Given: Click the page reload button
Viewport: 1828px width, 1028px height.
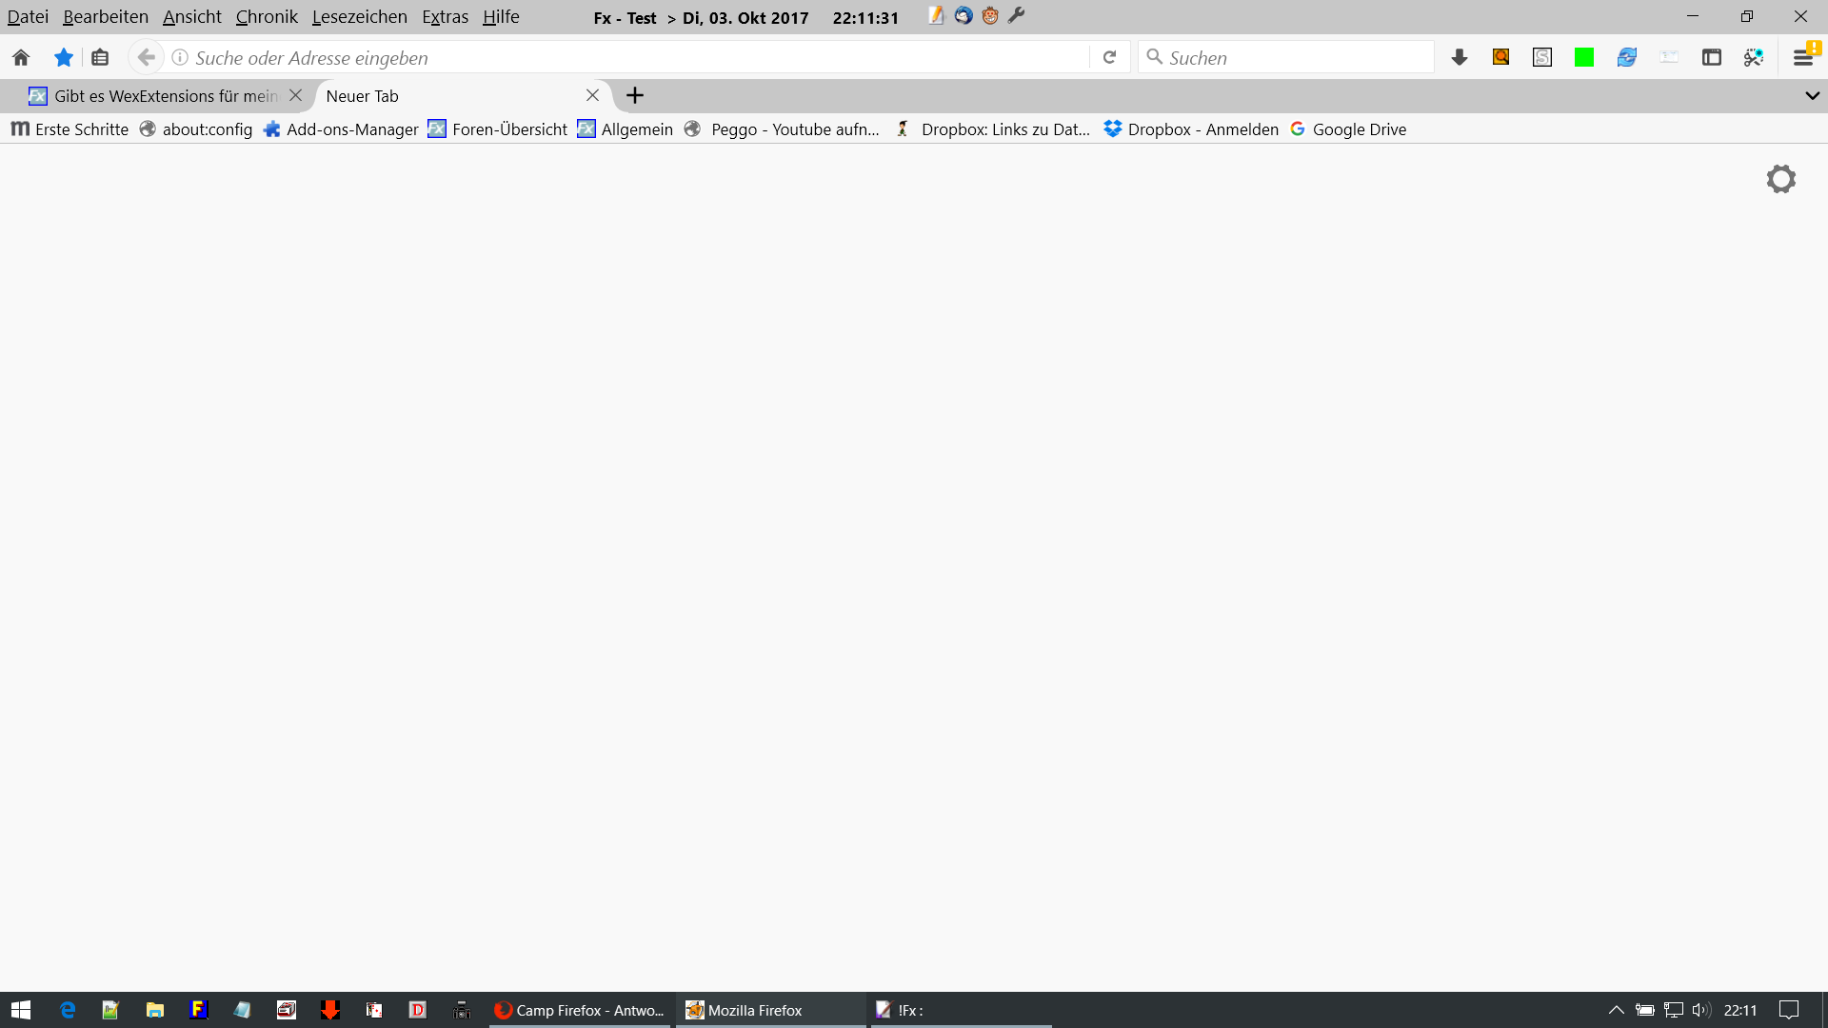Looking at the screenshot, I should click(x=1109, y=58).
